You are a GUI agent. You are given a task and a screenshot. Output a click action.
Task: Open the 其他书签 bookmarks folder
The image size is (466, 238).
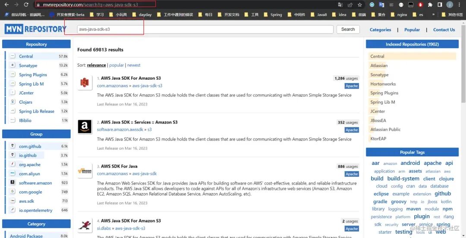tap(452, 15)
